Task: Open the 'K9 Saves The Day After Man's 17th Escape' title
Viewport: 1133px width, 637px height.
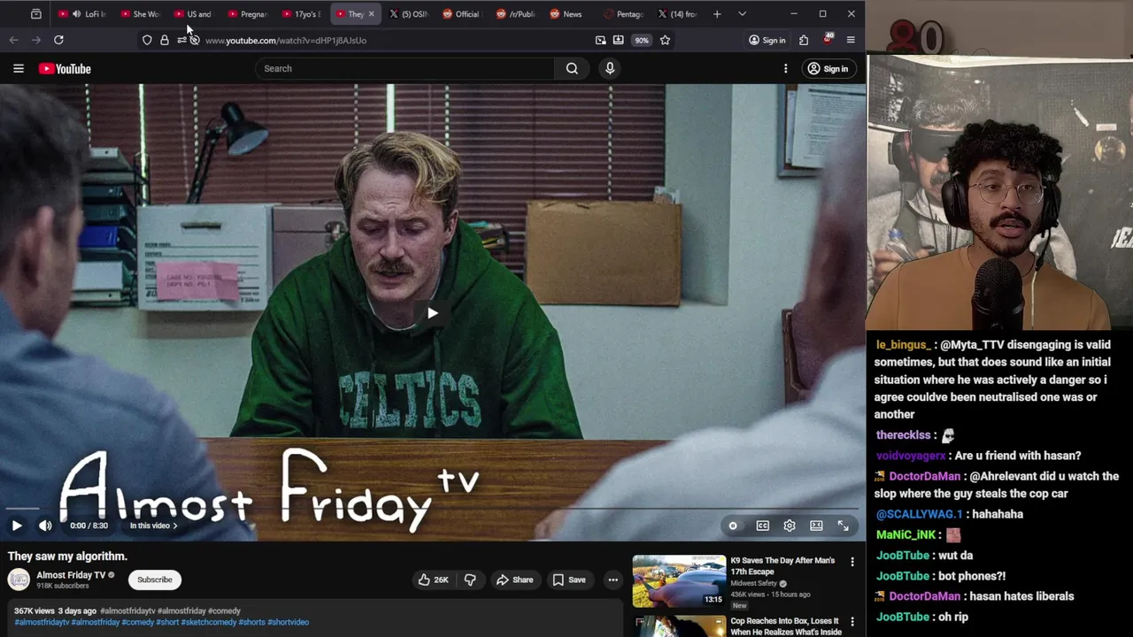Action: coord(782,565)
